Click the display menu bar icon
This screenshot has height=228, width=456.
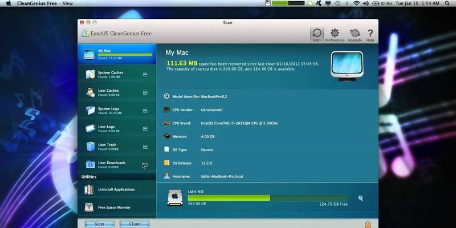pyautogui.click(x=328, y=3)
